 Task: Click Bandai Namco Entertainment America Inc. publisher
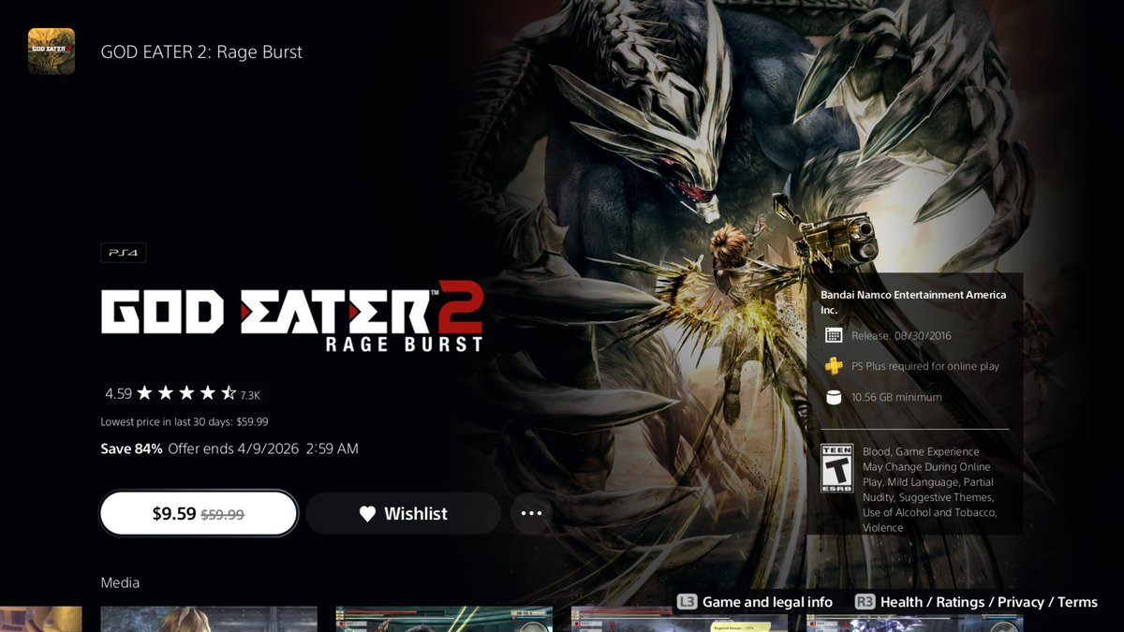coord(913,301)
